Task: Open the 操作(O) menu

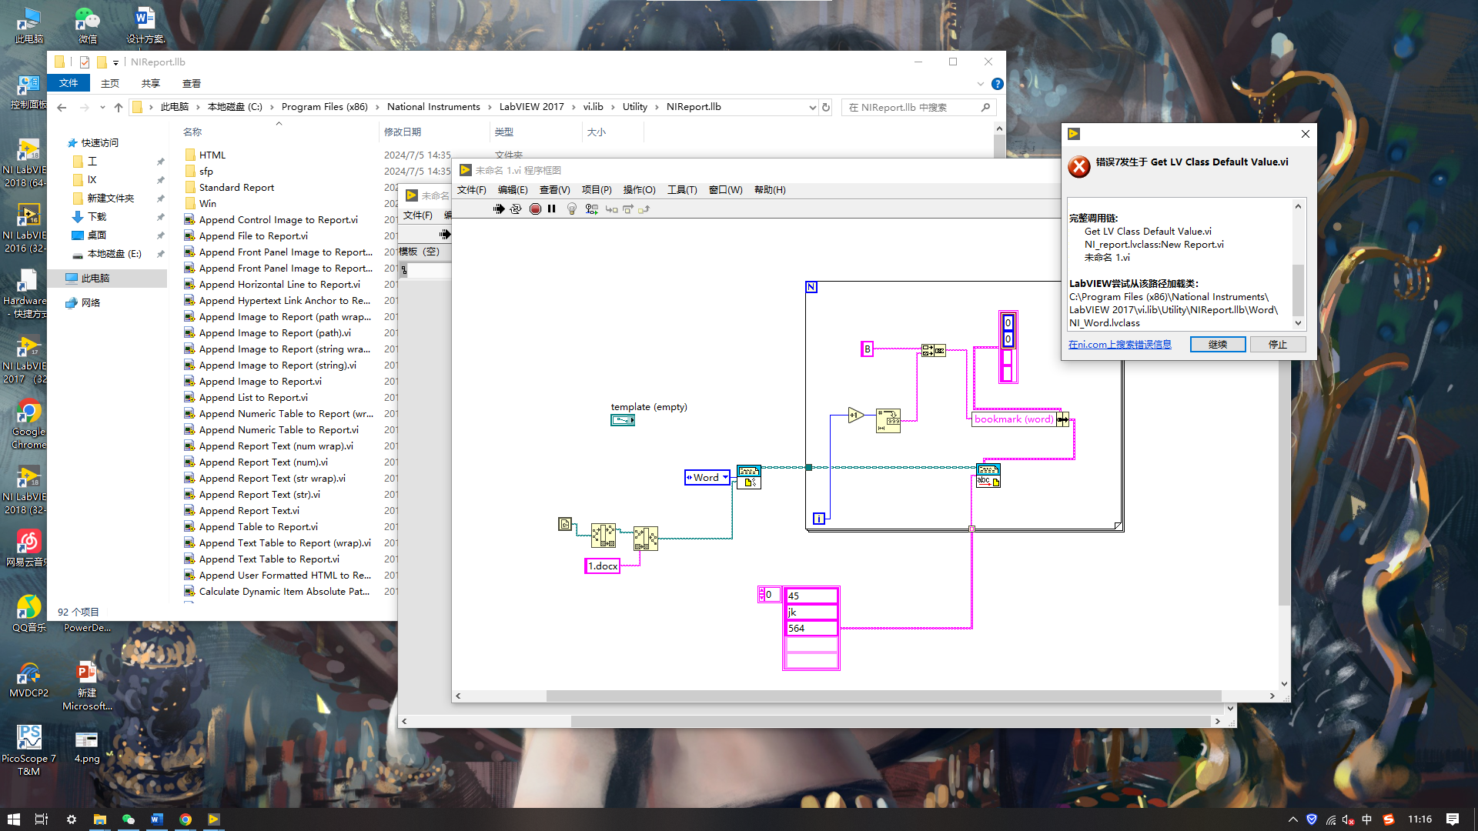Action: coord(639,190)
